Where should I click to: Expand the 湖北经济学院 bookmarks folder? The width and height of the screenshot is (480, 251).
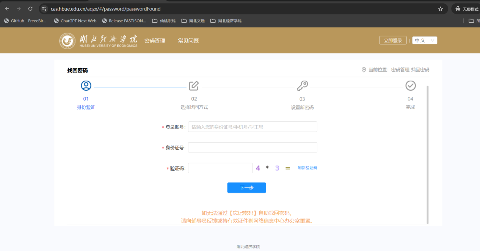(226, 21)
